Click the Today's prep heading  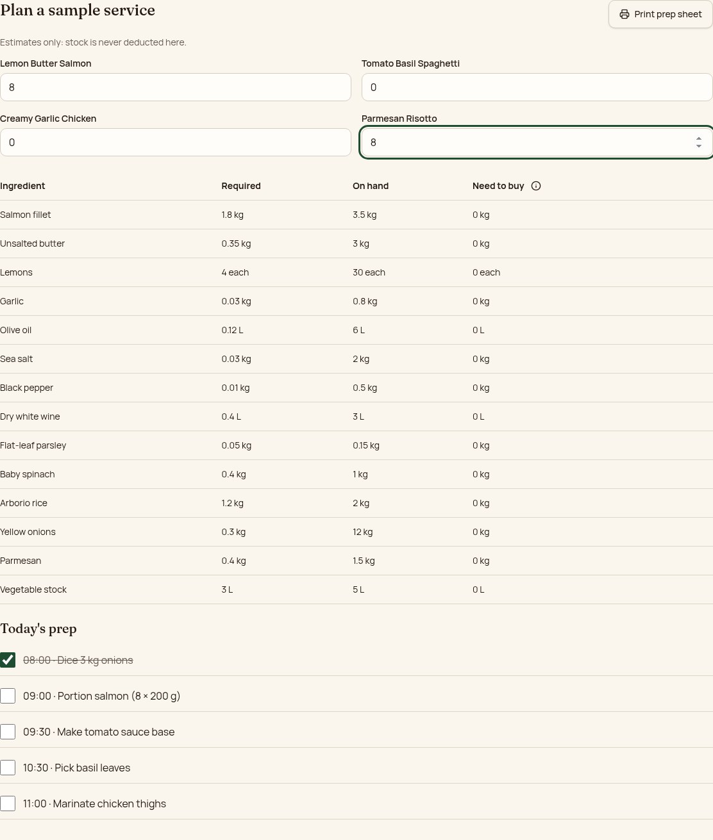(x=38, y=629)
